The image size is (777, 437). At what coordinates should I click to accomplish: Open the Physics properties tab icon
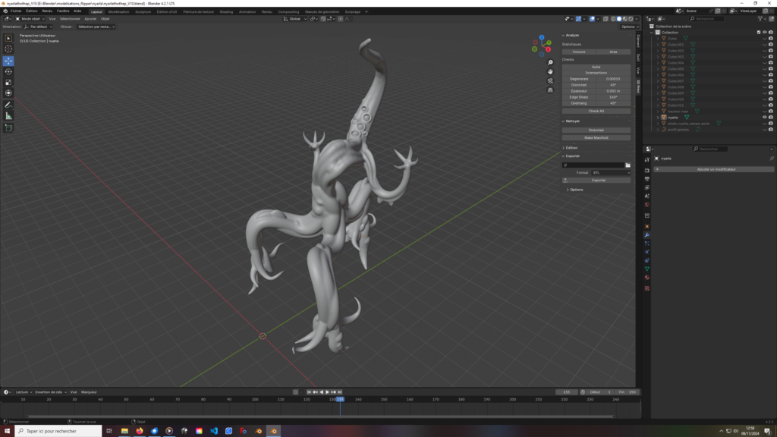click(647, 252)
